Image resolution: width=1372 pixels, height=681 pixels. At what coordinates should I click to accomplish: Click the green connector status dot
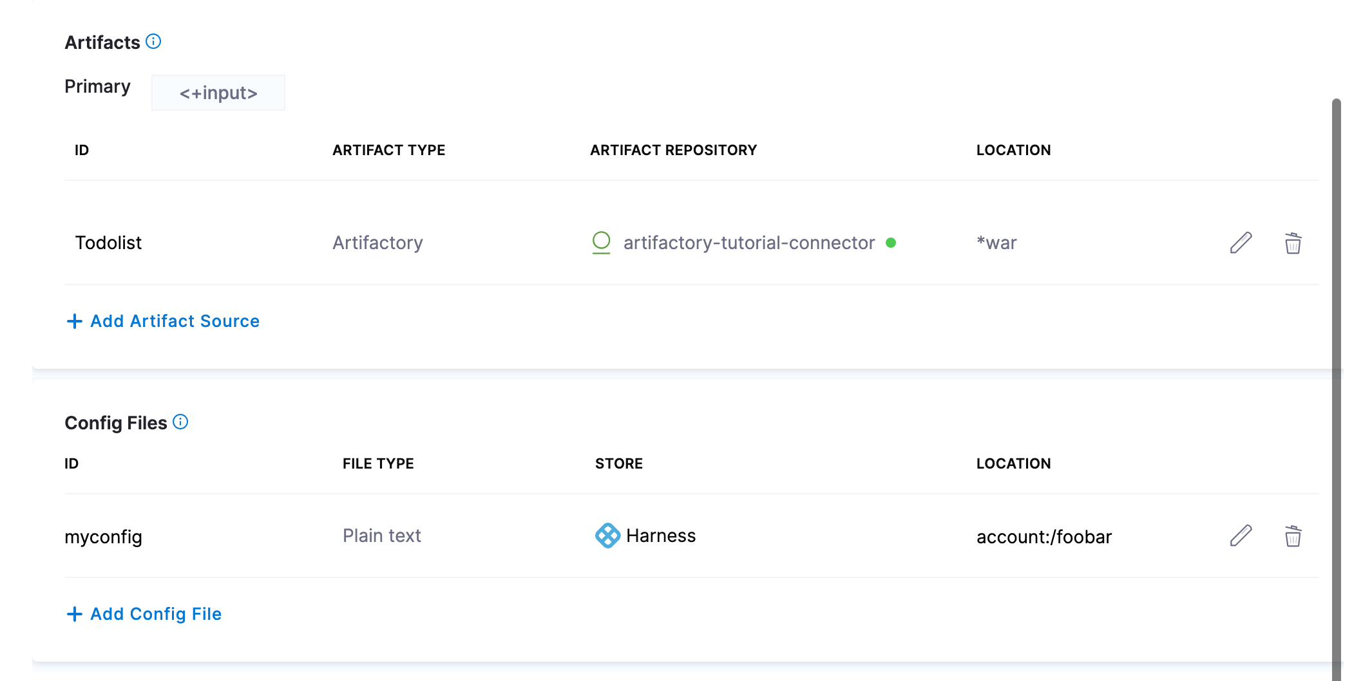click(891, 243)
